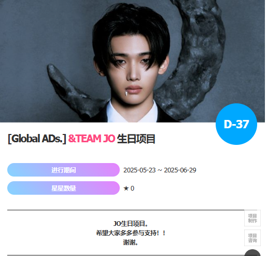The image size is (267, 256).
Task: Click the blue D-37 countdown badge
Action: [x=236, y=124]
